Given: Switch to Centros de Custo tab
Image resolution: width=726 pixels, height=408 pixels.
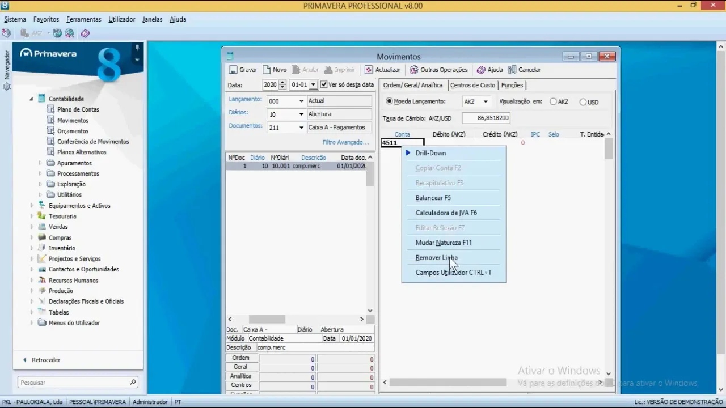Looking at the screenshot, I should [x=472, y=85].
